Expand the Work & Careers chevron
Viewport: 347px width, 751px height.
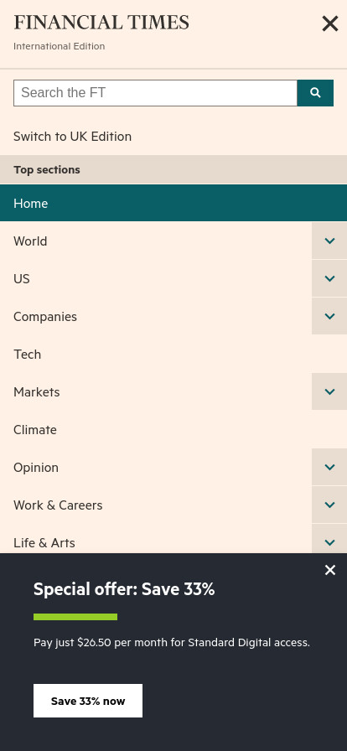pyautogui.click(x=329, y=505)
